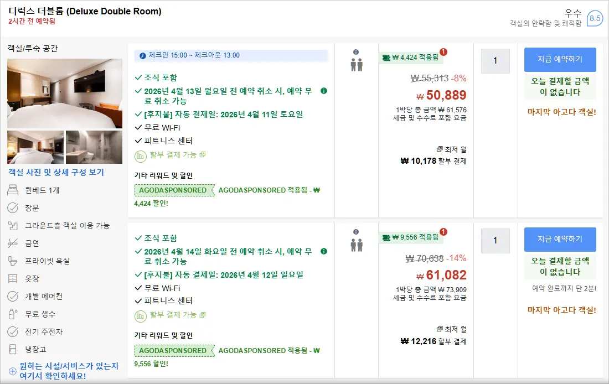Click 객실의 안락함 및 쾌적함 rating text
Image resolution: width=609 pixels, height=384 pixels.
click(x=546, y=23)
